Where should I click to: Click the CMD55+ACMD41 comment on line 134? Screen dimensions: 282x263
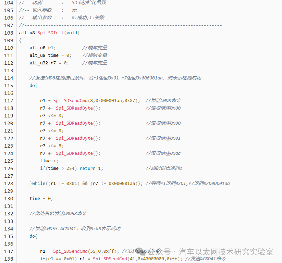75,228
